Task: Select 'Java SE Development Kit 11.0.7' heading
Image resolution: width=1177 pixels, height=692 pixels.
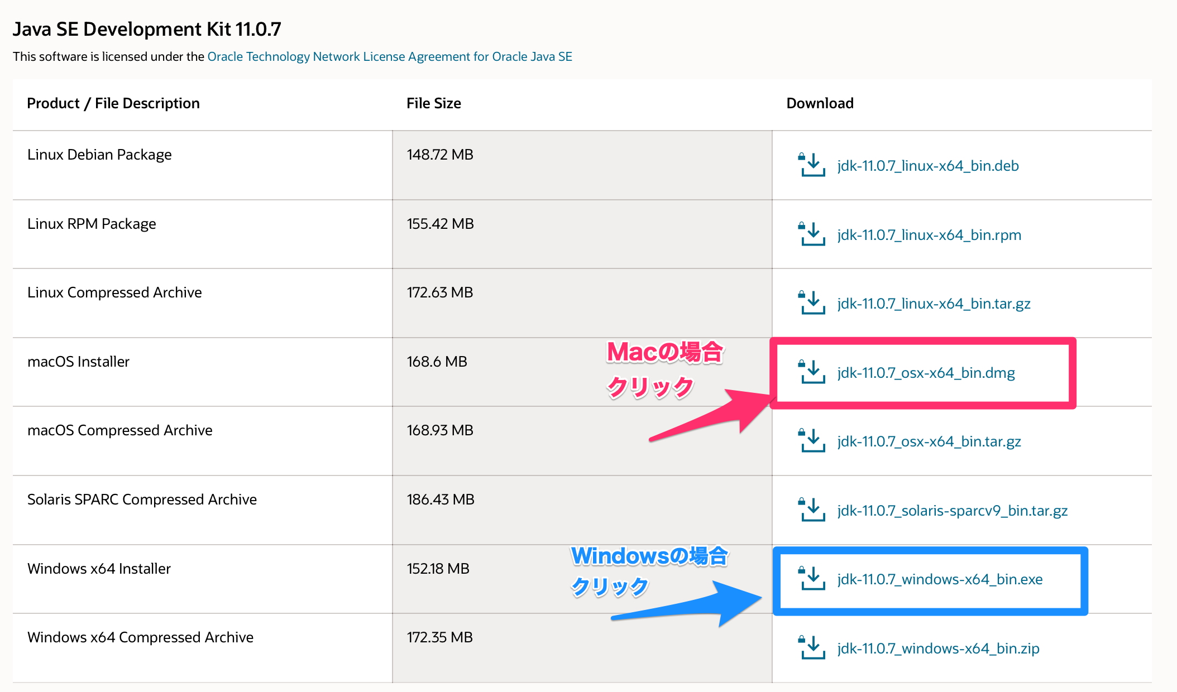Action: (147, 29)
